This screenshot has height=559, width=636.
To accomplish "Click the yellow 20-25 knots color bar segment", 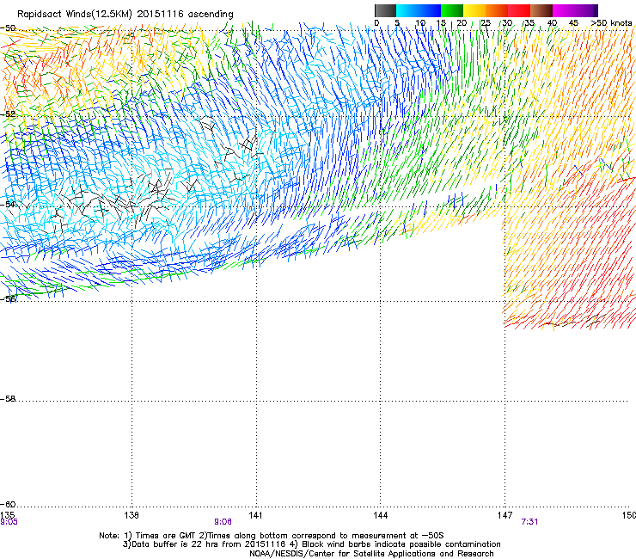I will pos(474,10).
